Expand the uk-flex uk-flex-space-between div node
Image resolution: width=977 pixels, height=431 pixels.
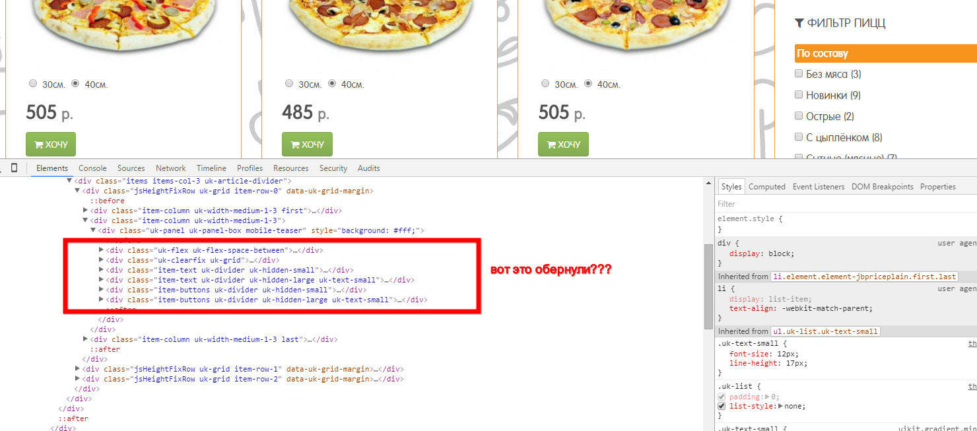[102, 250]
